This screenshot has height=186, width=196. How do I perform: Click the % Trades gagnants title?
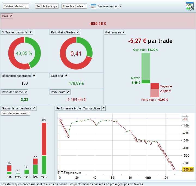pyautogui.click(x=15, y=32)
